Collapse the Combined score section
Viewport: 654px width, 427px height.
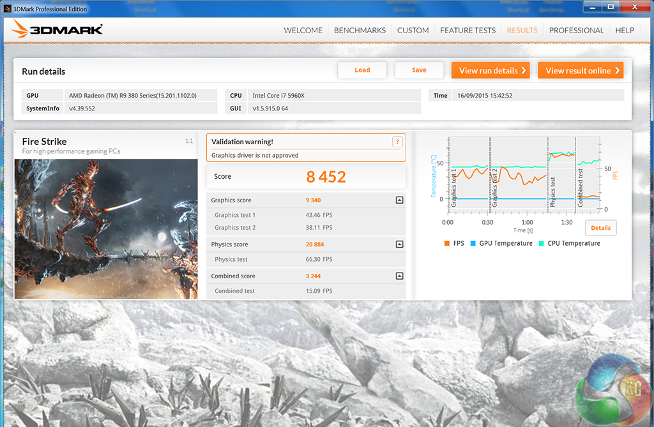point(399,276)
